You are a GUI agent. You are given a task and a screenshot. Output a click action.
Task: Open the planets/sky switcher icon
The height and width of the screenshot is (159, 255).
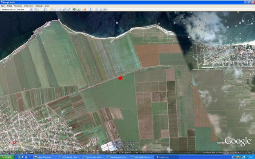pyautogui.click(x=84, y=9)
